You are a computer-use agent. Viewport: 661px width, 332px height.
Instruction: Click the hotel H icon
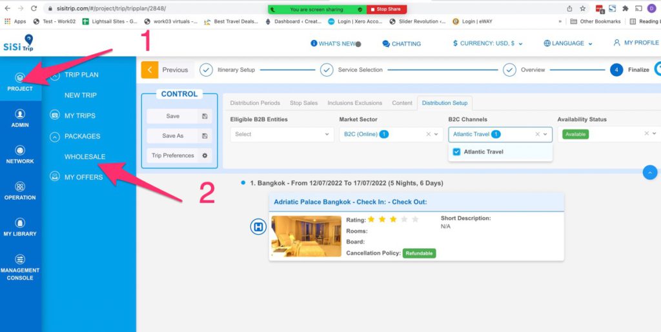258,227
